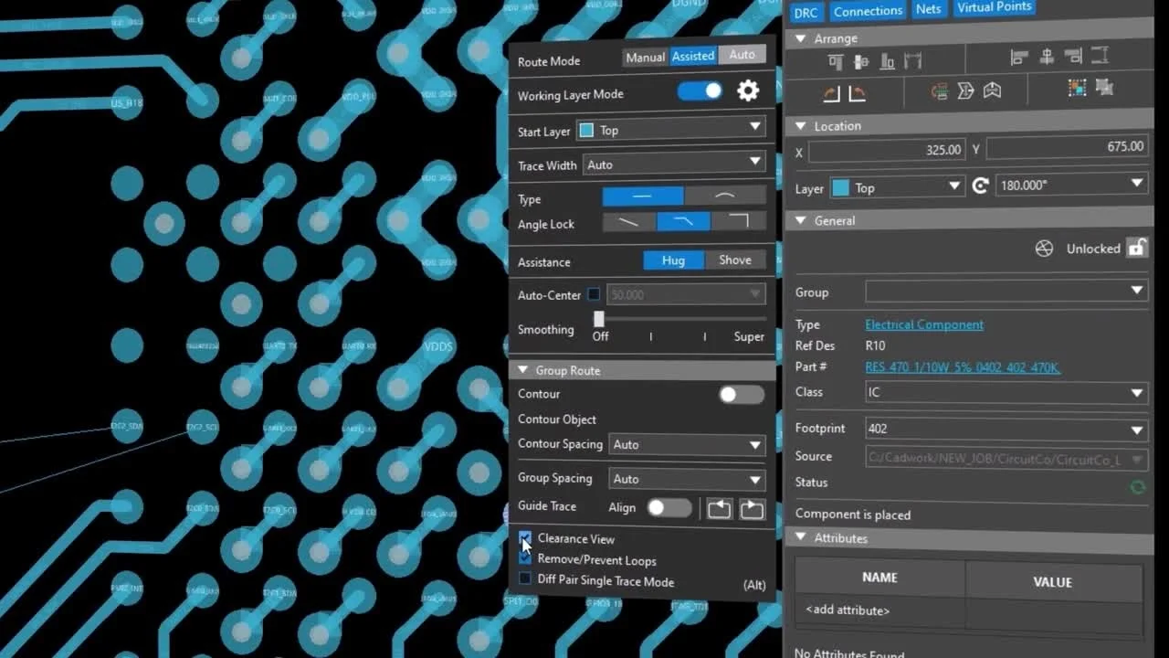Click the distribute horizontally icon

coord(912,61)
